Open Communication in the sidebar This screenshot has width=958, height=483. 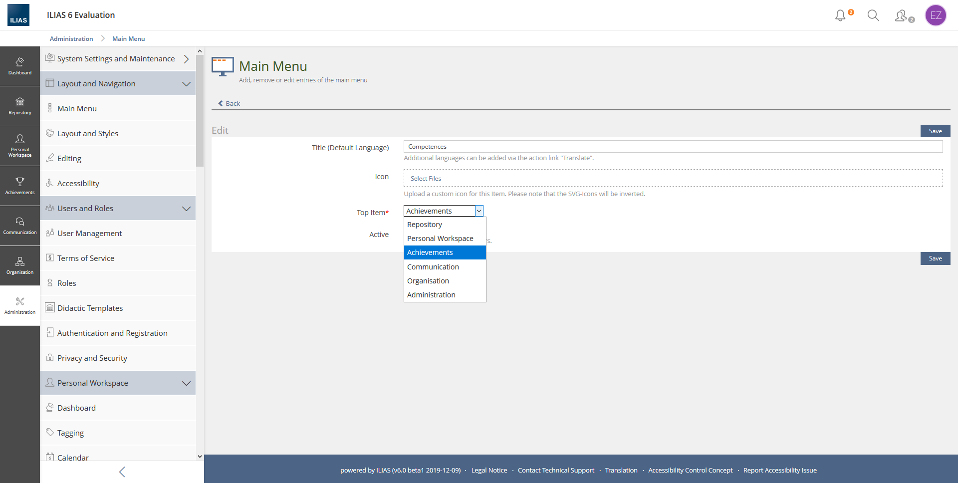click(x=20, y=226)
